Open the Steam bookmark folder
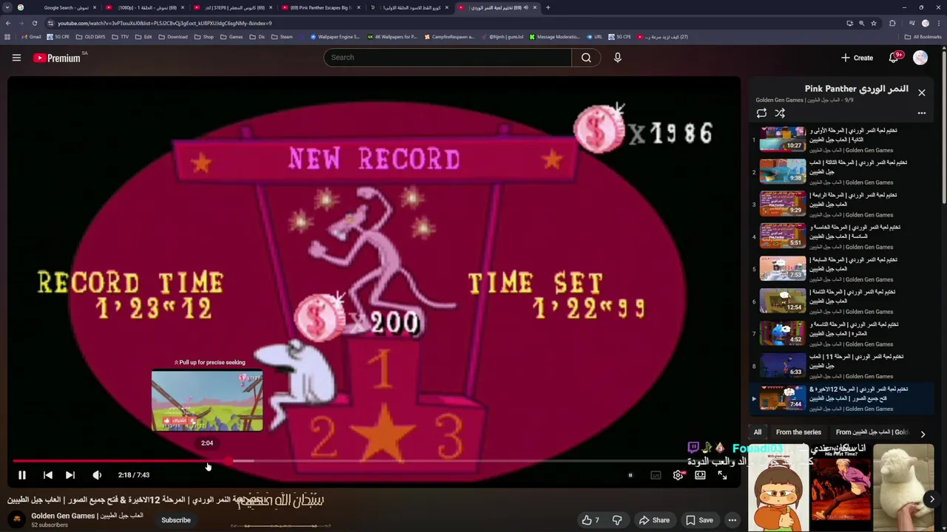Image resolution: width=947 pixels, height=532 pixels. pos(282,37)
